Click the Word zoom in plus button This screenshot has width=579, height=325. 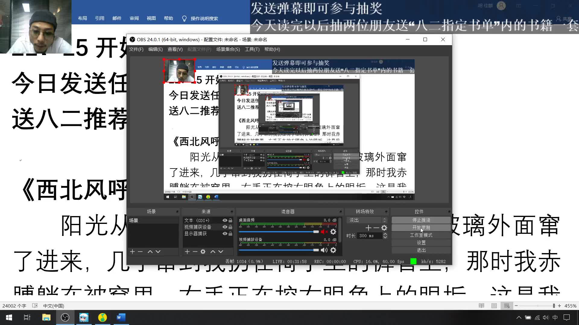(559, 306)
